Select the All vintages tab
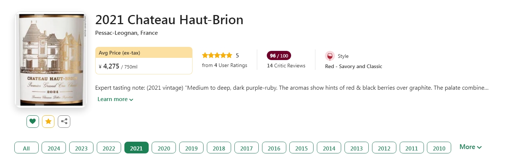 click(x=26, y=148)
